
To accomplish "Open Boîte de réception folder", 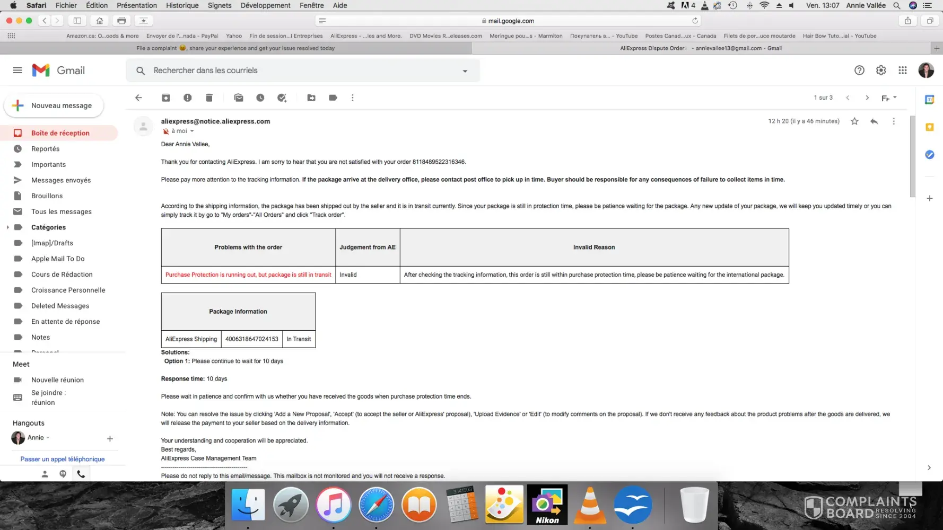I will 59,133.
